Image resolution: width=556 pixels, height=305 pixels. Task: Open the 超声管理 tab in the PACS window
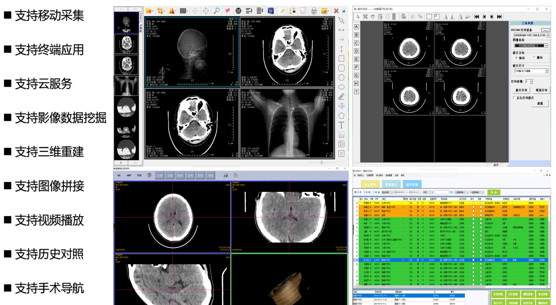412,184
